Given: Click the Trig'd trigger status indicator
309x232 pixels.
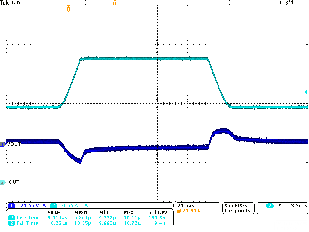Looking at the screenshot, I should tap(286, 2).
